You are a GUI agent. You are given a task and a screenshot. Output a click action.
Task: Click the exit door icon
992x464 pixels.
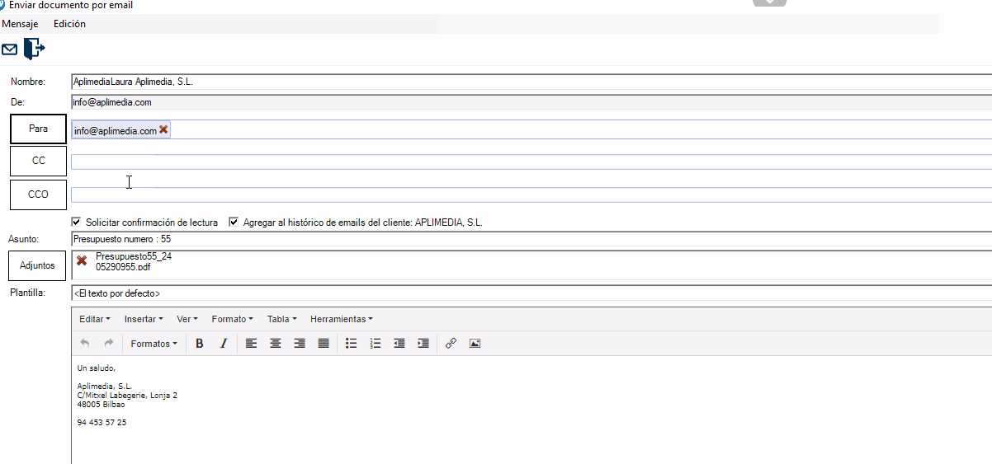(34, 49)
